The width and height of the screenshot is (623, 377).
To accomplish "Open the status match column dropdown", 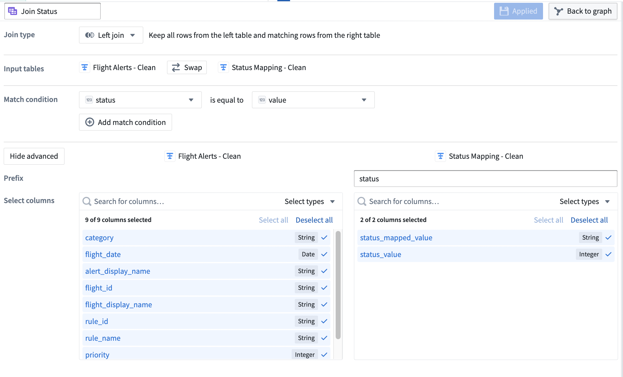I will 140,100.
